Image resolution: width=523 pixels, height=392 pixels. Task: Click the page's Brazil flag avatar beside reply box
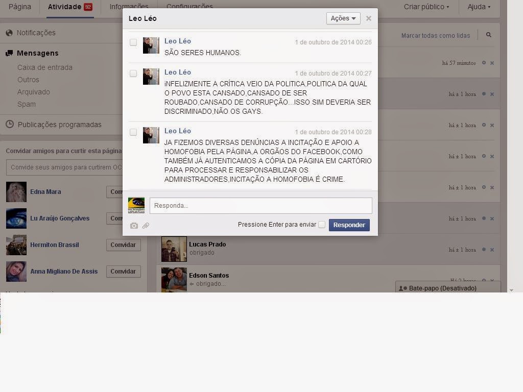pyautogui.click(x=136, y=205)
